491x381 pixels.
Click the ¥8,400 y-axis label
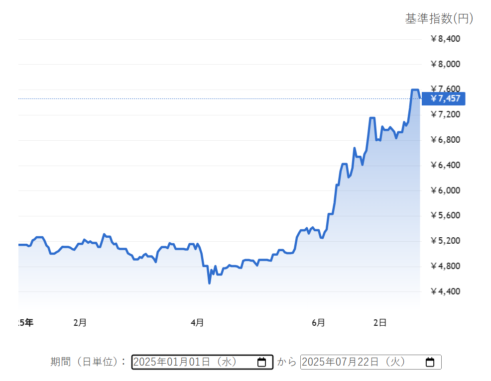pos(445,39)
